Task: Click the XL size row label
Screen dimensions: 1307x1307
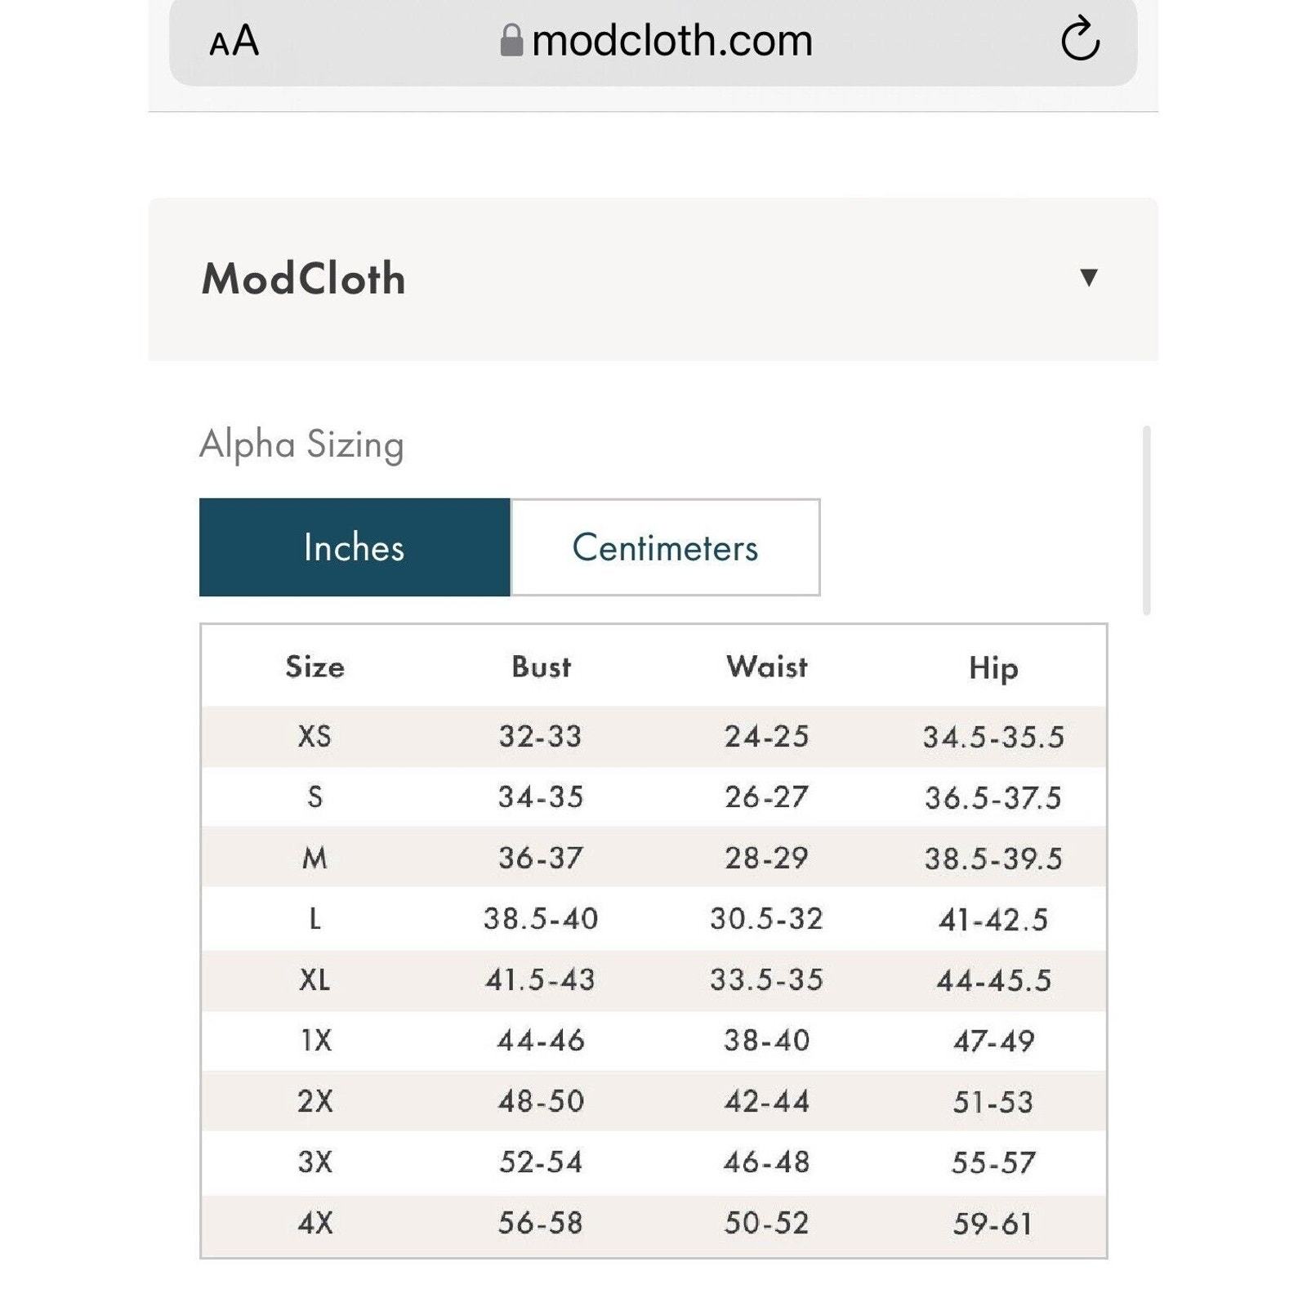Action: [x=315, y=979]
